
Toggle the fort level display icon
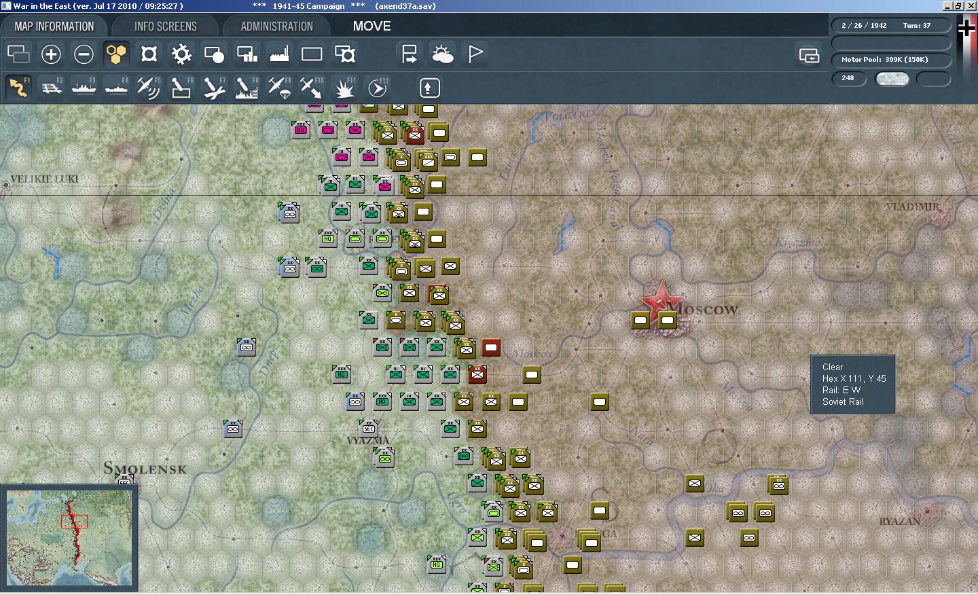[149, 54]
